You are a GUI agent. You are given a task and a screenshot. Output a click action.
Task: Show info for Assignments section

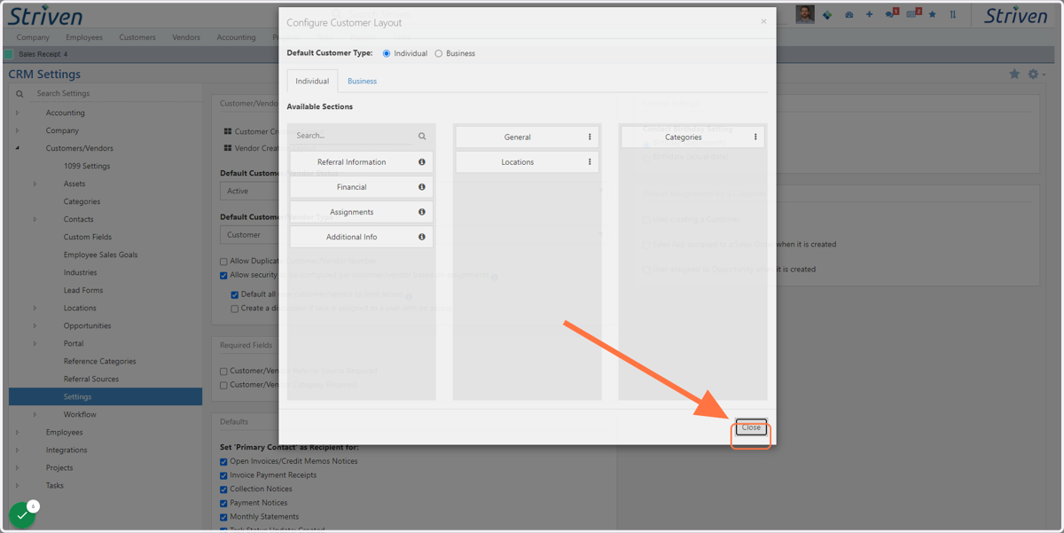point(422,212)
